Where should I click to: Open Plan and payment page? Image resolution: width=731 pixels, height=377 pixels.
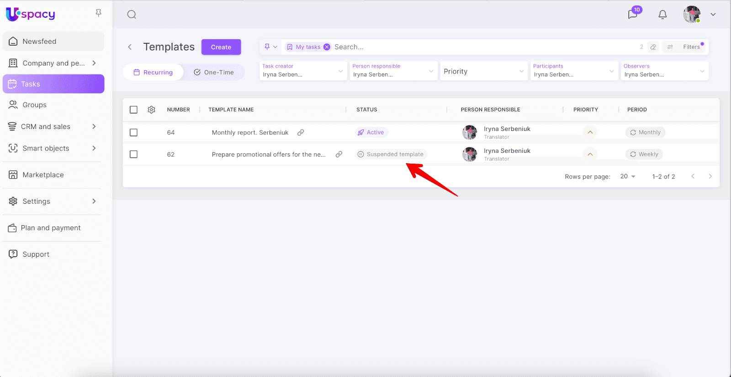(x=53, y=227)
